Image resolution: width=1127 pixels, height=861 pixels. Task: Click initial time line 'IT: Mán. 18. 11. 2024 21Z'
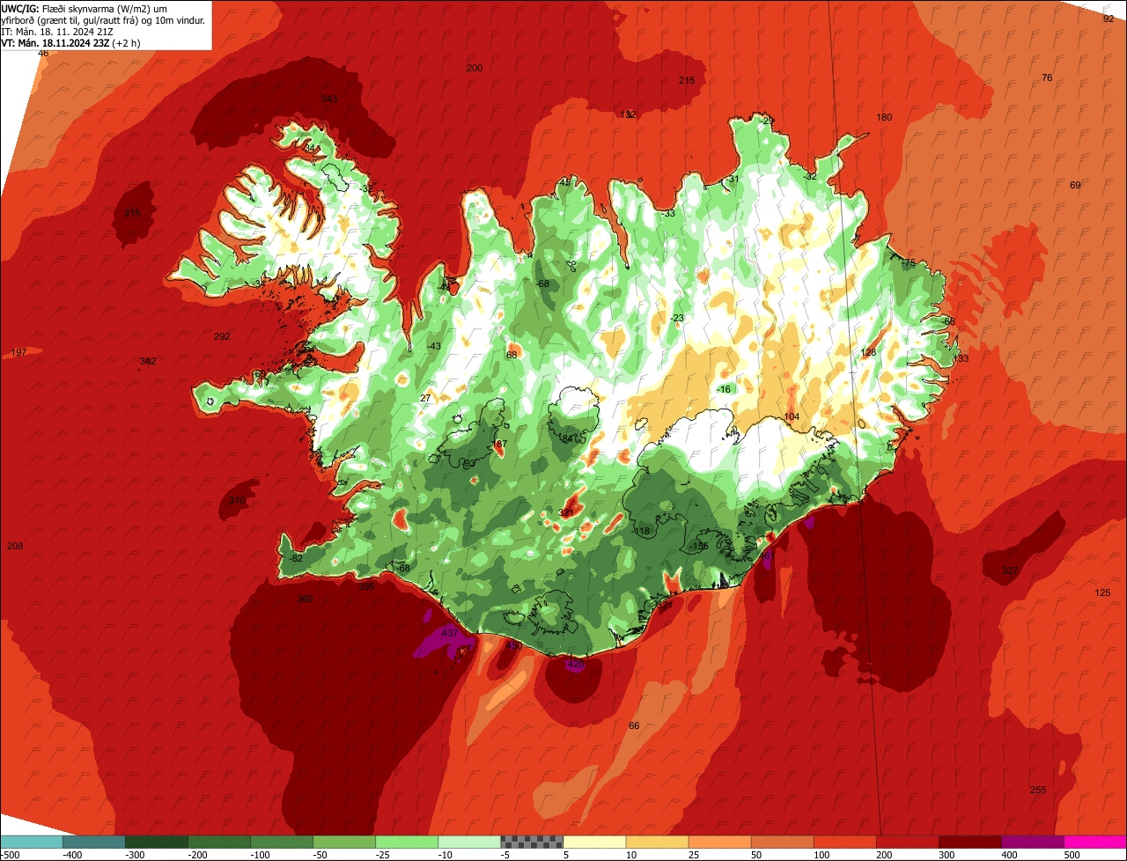point(56,32)
